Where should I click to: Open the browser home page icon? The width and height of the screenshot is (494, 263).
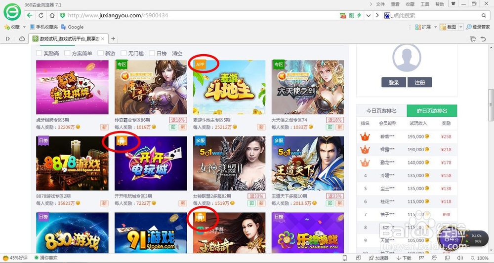click(52, 15)
